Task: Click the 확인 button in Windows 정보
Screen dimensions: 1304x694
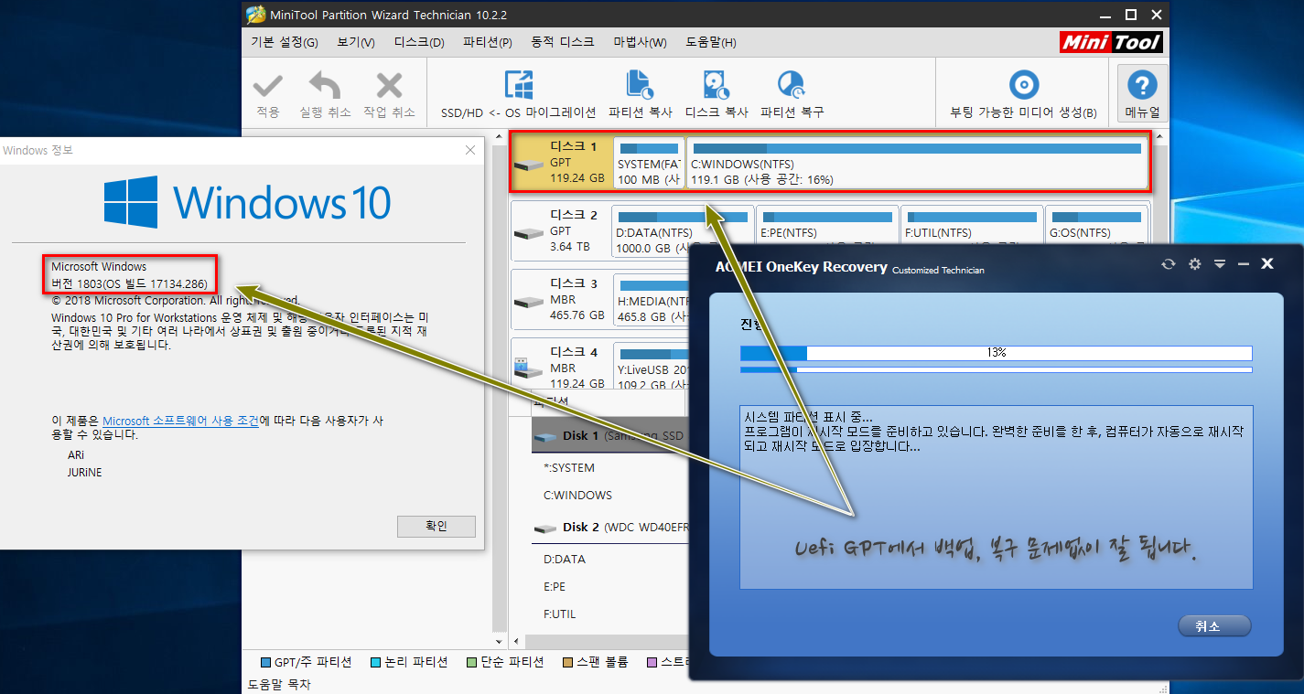Action: click(x=436, y=526)
